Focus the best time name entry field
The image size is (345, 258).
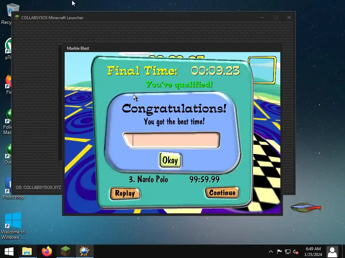coord(171,140)
